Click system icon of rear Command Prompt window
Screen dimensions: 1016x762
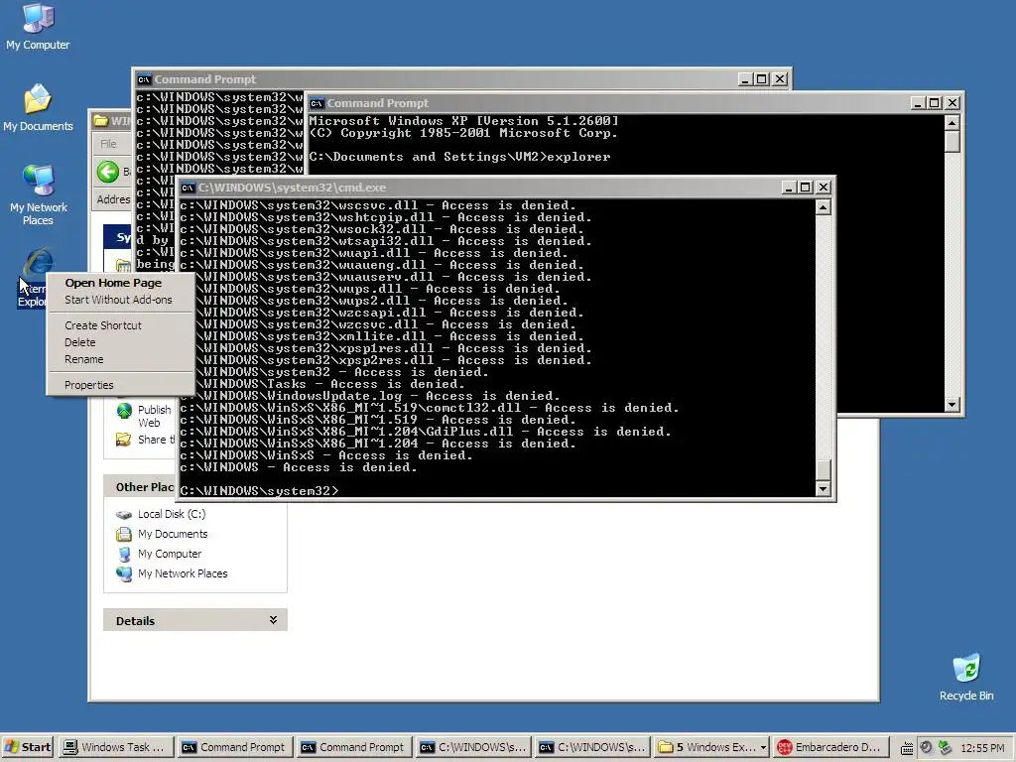tap(144, 79)
